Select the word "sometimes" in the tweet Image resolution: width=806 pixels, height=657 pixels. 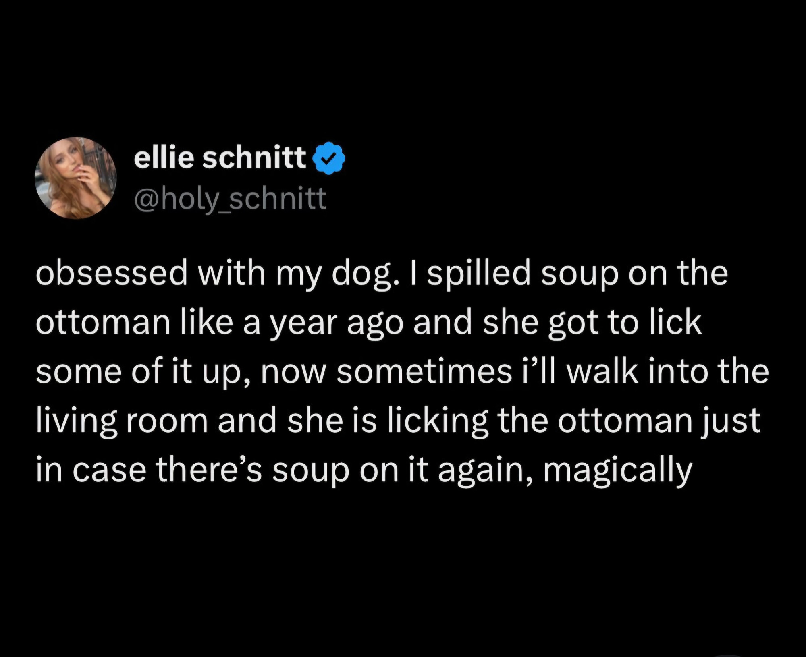(424, 371)
